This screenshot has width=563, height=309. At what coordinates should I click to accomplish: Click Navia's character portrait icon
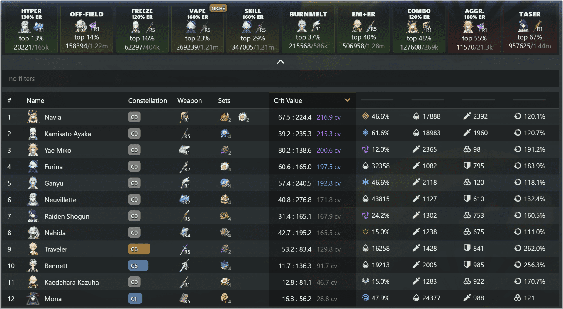tap(33, 117)
